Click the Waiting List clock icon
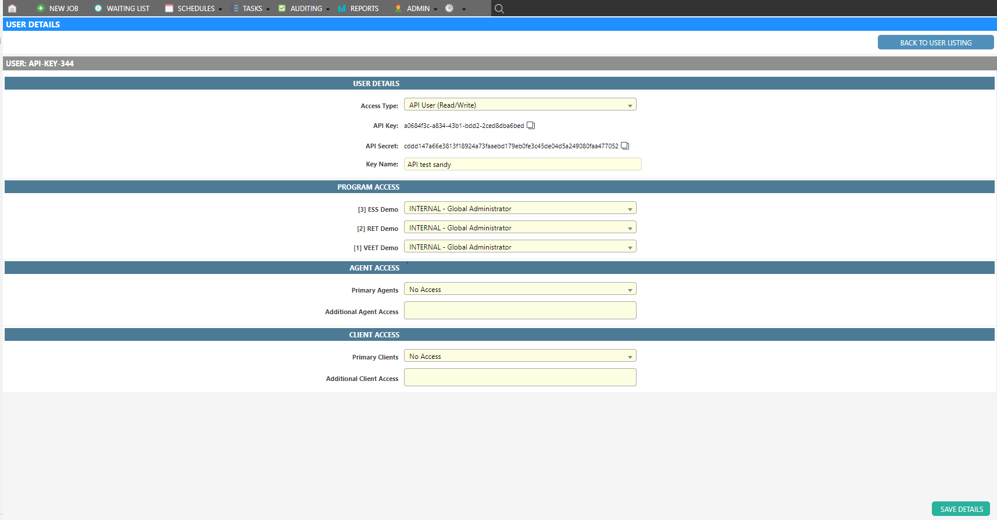This screenshot has width=997, height=520. (98, 8)
